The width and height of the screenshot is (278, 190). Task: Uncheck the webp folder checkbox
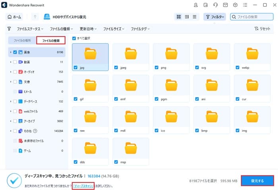[237, 67]
